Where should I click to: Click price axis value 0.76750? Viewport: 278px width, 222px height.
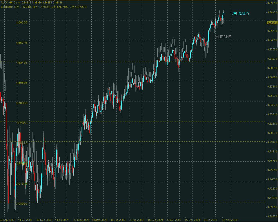click(x=272, y=161)
